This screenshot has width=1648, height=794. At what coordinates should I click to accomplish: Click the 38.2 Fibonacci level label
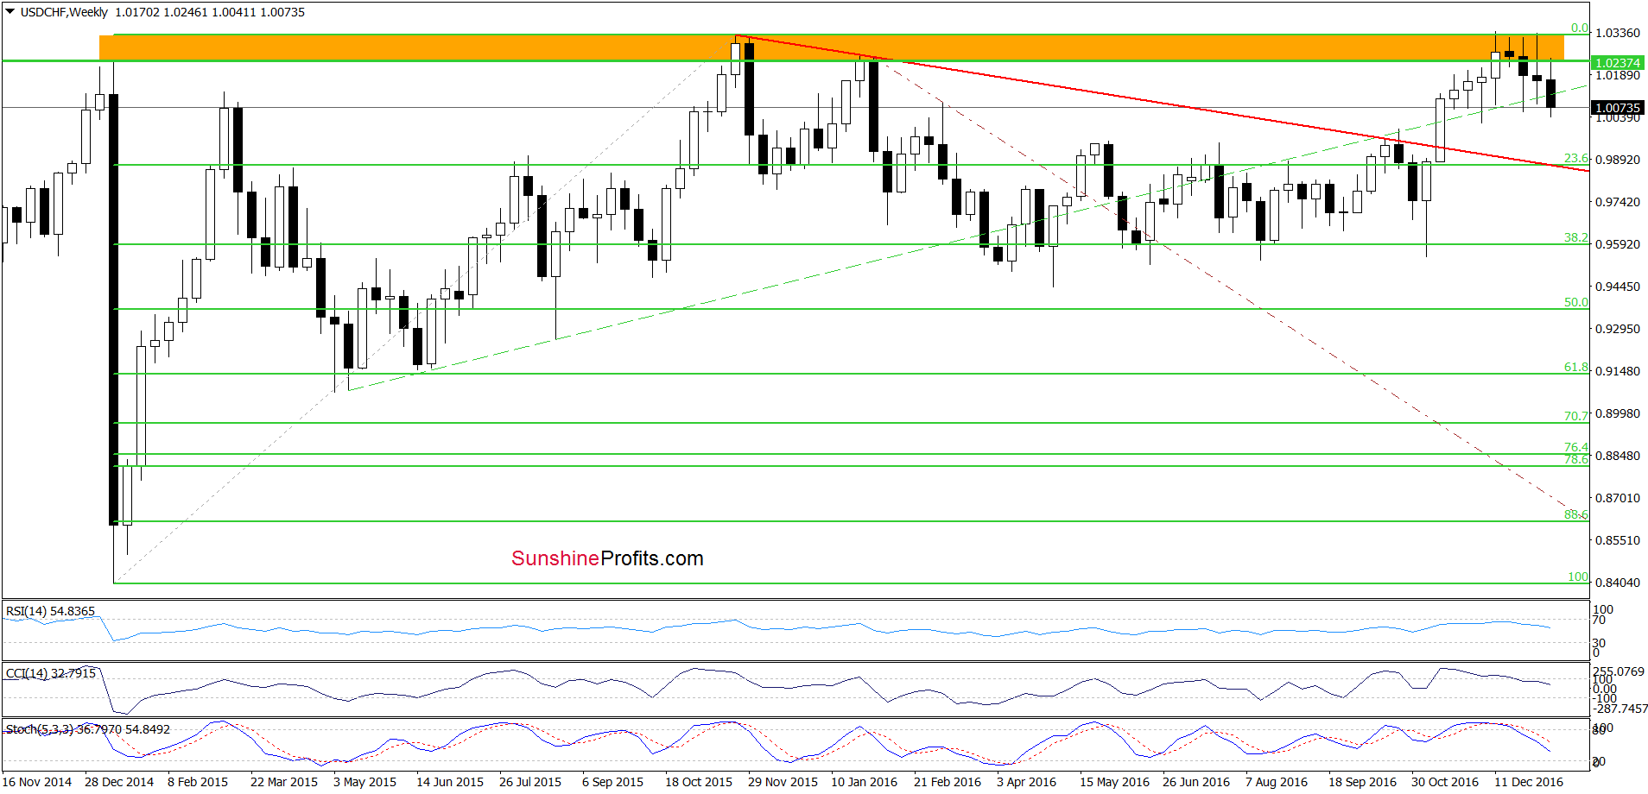point(1575,237)
